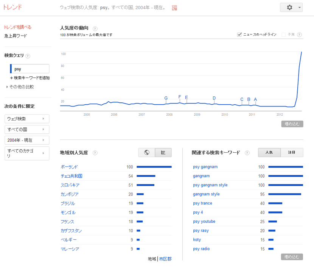Screen dimensions: 314x268
Task: Click psy gangnam style keyword
Action: [210, 185]
